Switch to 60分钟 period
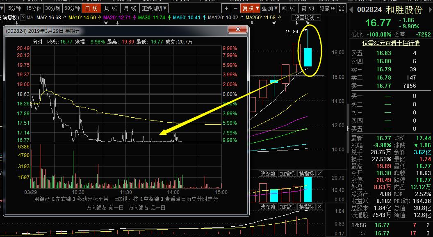This screenshot has width=433, height=237. 72,8
